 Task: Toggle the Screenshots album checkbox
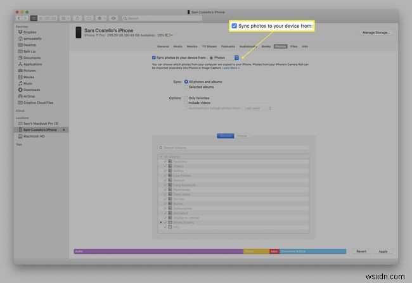(165, 208)
